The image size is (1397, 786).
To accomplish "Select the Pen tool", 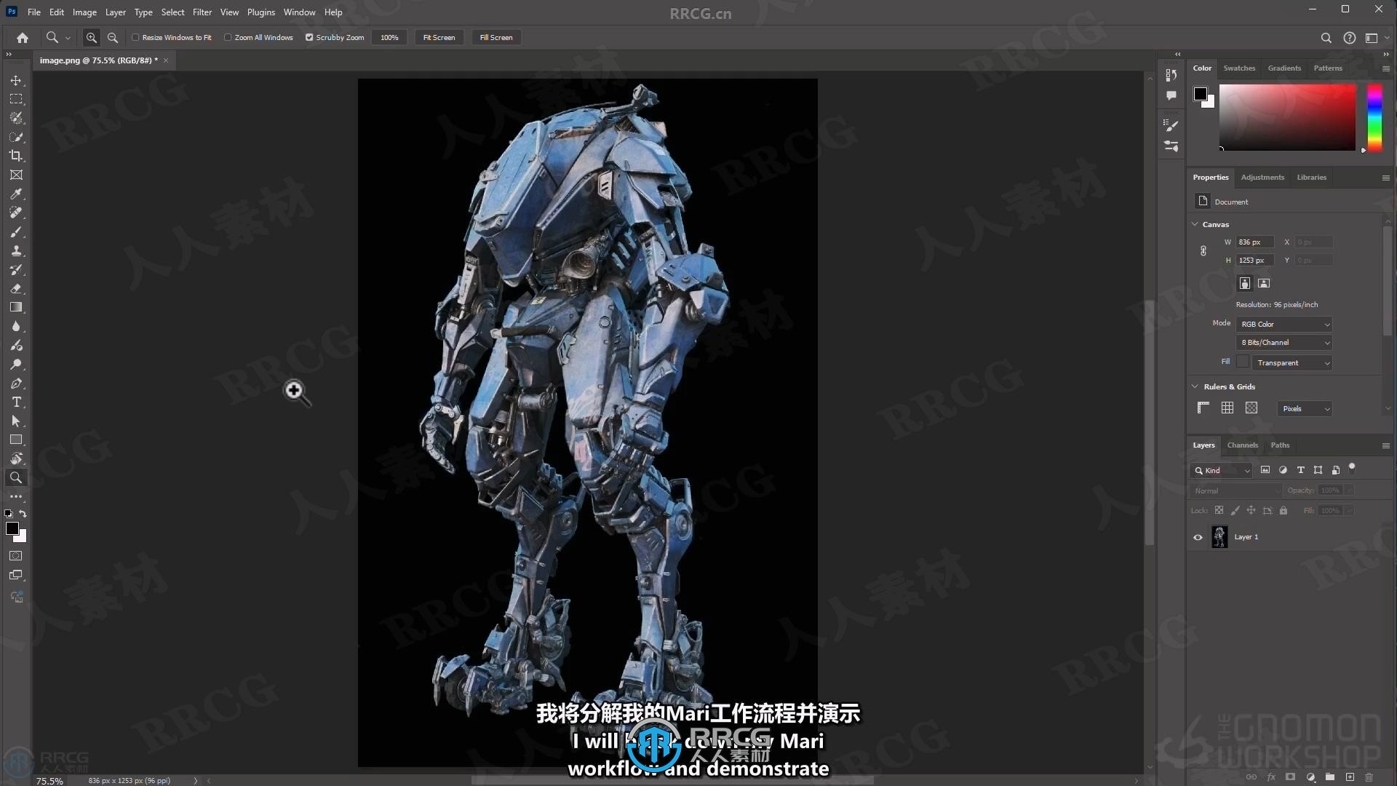I will point(16,383).
